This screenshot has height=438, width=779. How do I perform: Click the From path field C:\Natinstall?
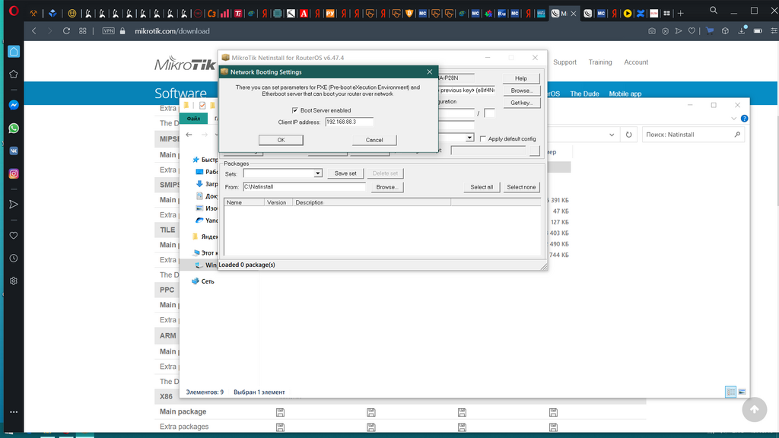coord(304,187)
